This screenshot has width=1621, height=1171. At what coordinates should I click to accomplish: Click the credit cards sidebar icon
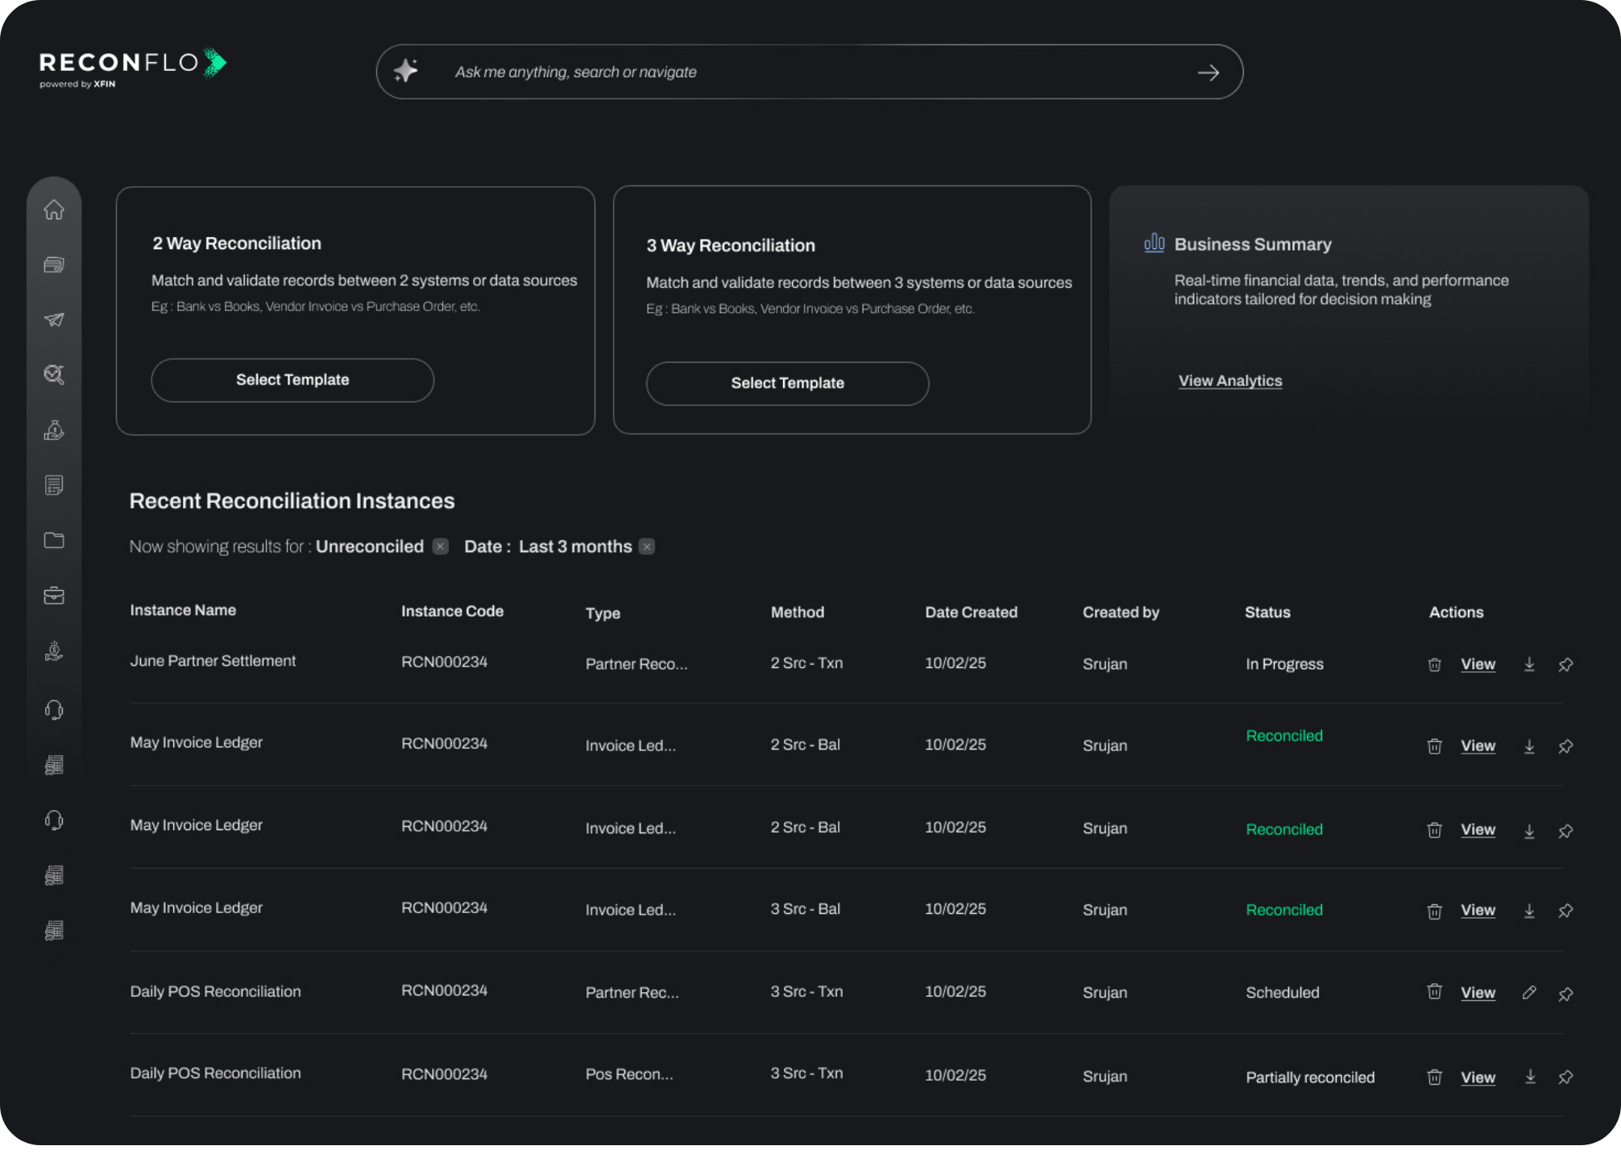point(54,265)
